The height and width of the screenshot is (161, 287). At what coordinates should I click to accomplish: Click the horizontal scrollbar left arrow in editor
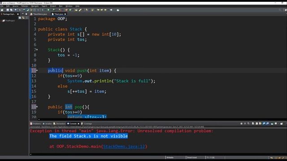pyautogui.click(x=39, y=119)
